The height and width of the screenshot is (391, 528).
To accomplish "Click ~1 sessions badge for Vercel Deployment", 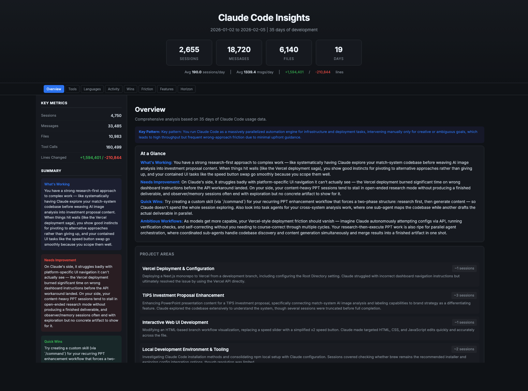I will 464,268.
